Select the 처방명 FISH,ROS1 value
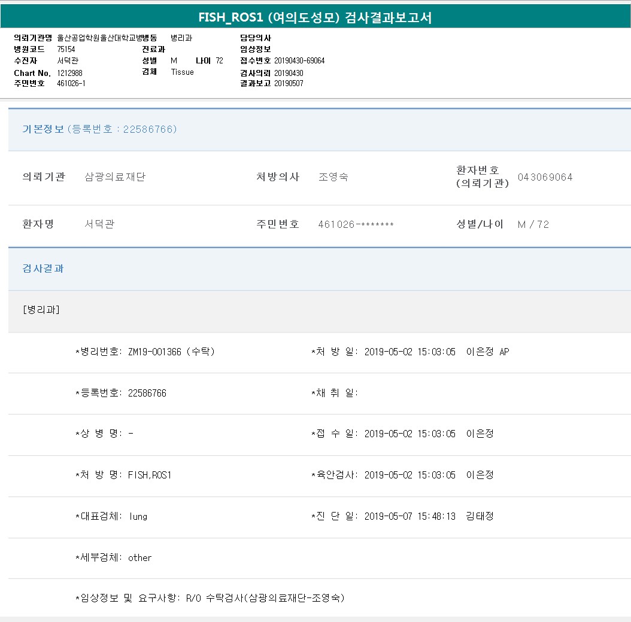 pos(150,475)
